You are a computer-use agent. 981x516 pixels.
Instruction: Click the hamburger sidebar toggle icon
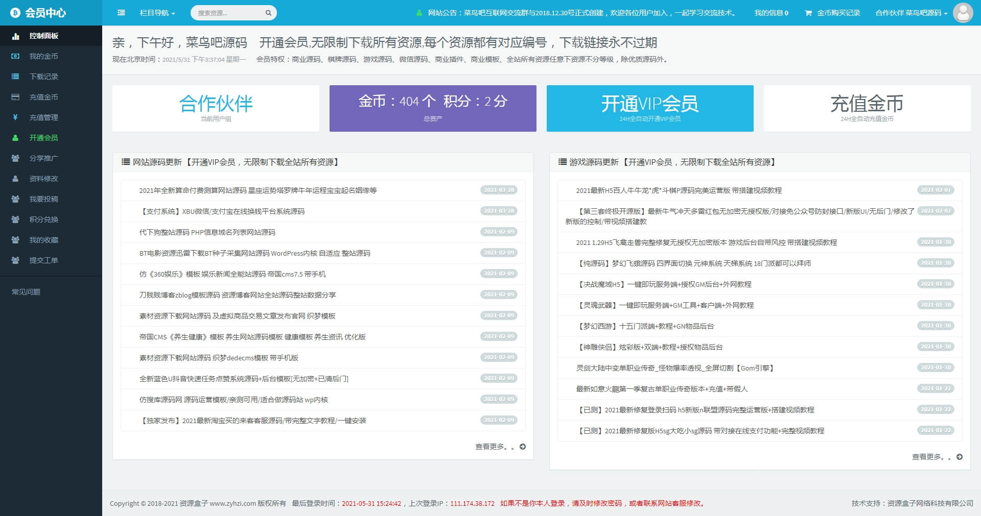click(x=121, y=13)
